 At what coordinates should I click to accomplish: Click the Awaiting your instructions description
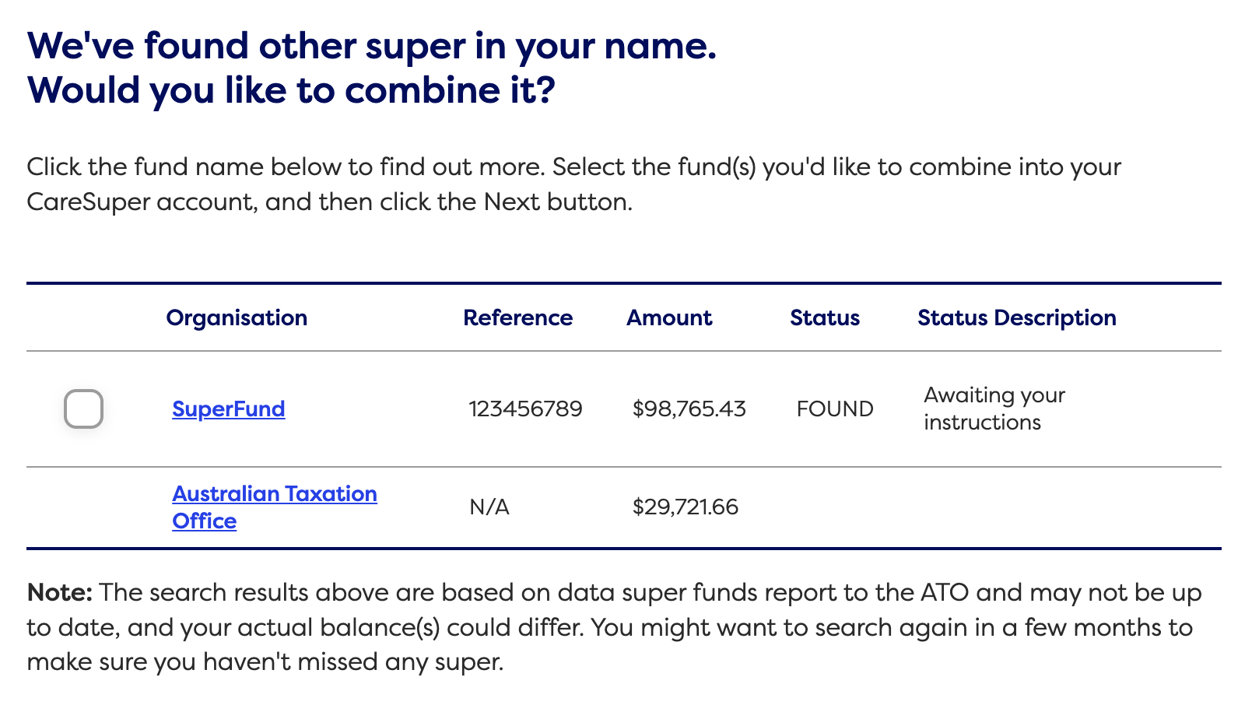point(994,409)
